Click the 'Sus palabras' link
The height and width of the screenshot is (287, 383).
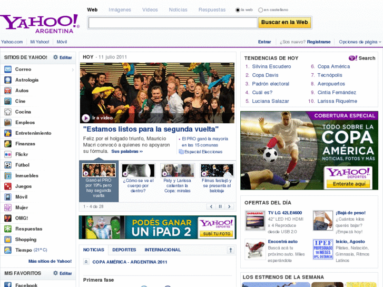coord(127,152)
